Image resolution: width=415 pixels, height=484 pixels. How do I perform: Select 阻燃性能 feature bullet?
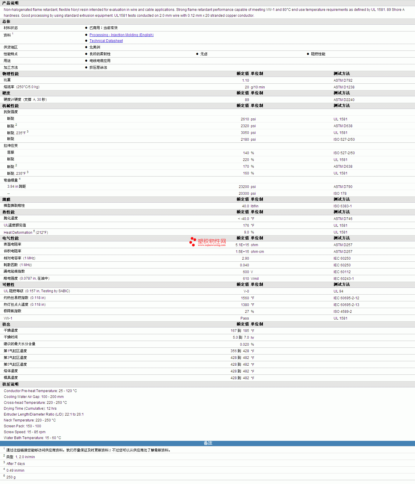pos(318,54)
